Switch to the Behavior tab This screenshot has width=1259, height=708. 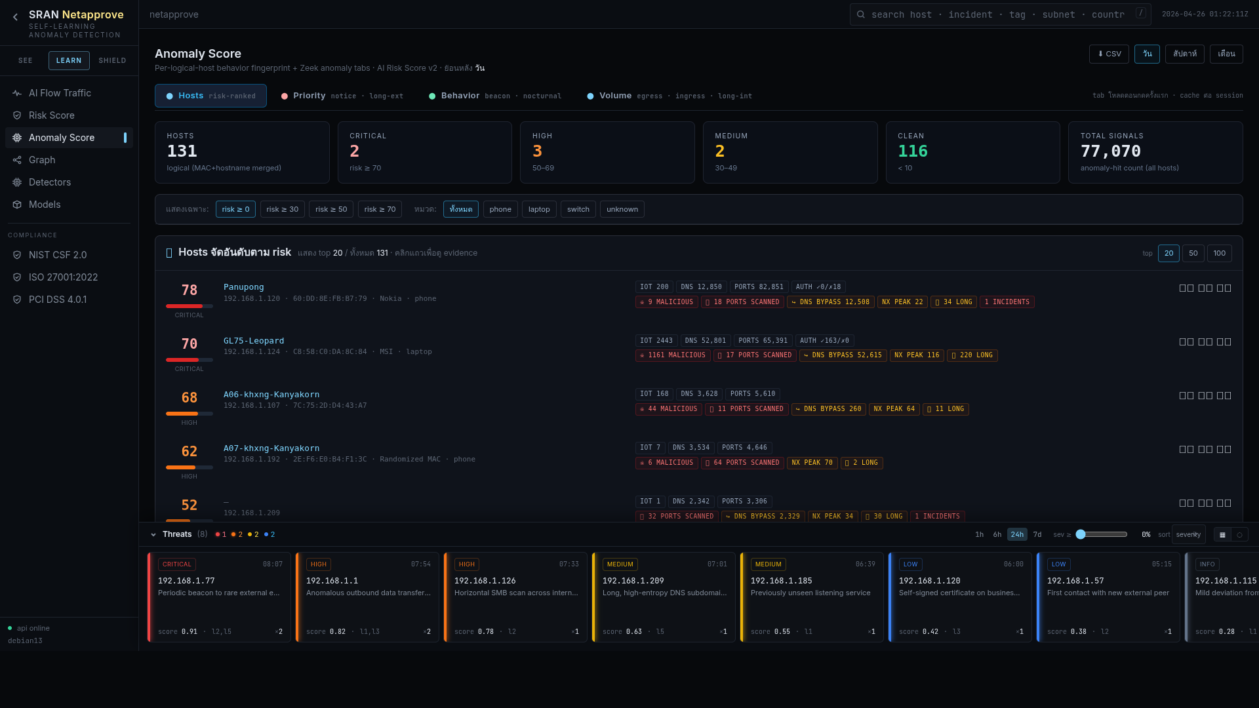460,96
